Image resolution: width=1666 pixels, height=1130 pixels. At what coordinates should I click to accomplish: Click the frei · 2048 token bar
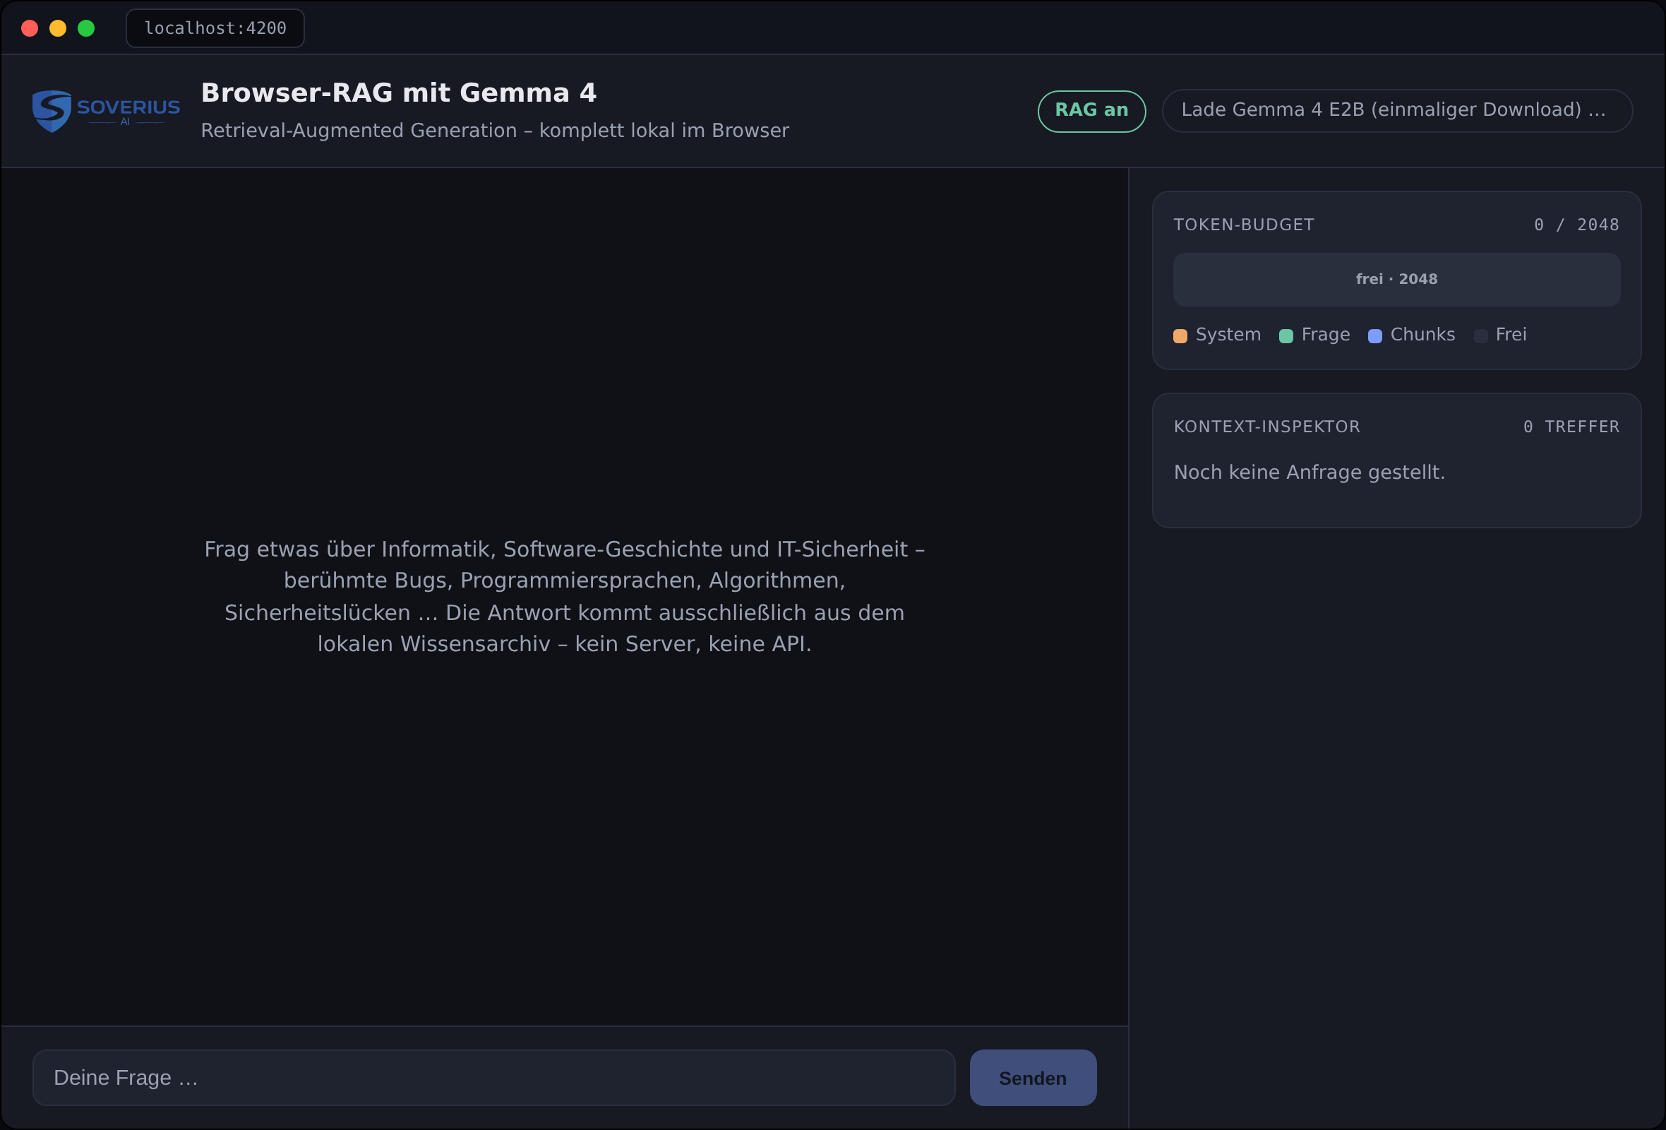tap(1396, 280)
